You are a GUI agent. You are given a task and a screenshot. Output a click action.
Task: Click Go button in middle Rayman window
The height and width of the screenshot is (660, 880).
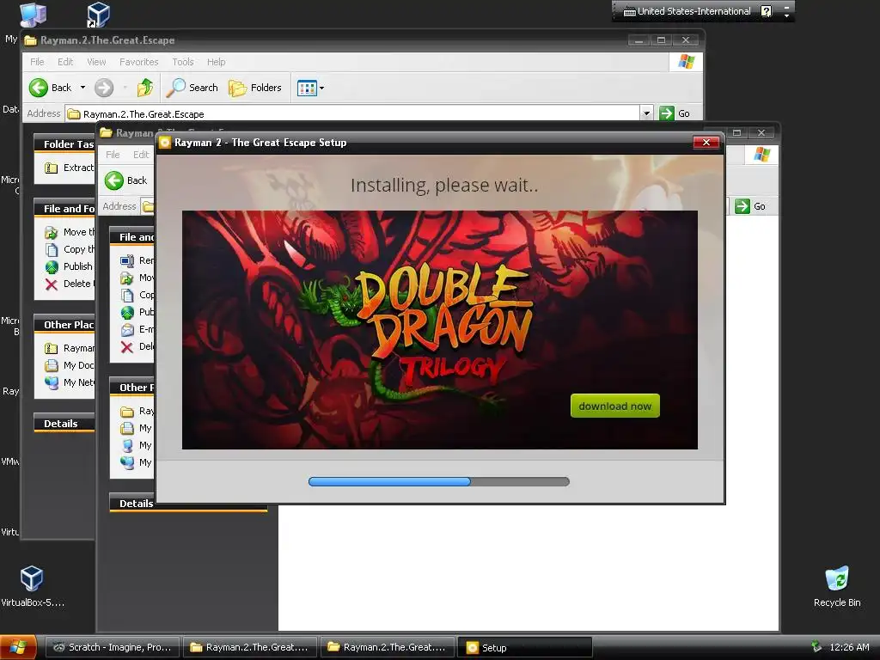click(x=750, y=206)
